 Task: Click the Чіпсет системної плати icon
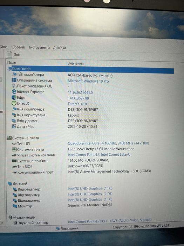15,155
